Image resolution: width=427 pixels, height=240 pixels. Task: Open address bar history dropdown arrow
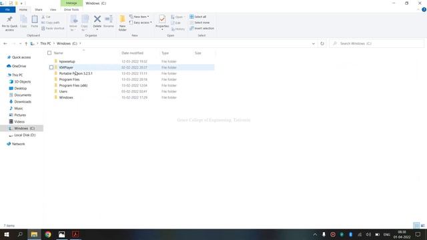click(314, 43)
